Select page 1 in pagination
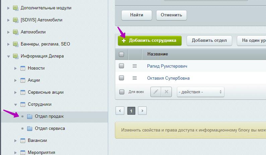 pos(131,111)
